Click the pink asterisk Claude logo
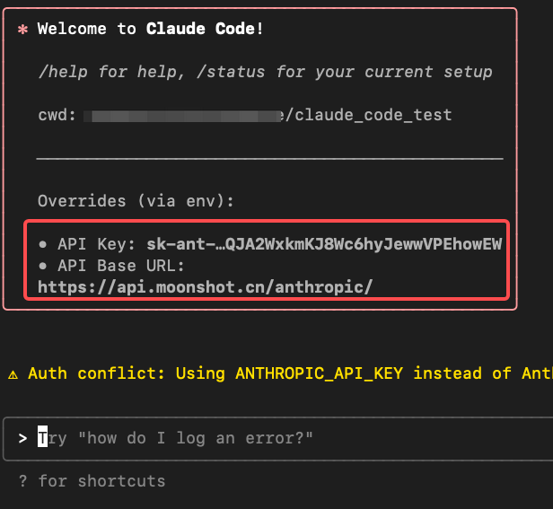 click(22, 30)
